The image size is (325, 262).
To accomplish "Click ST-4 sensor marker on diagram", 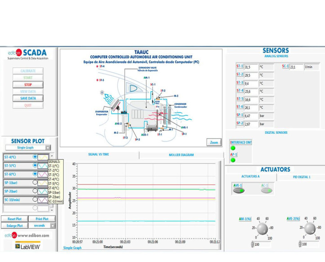I will pyautogui.click(x=97, y=66).
